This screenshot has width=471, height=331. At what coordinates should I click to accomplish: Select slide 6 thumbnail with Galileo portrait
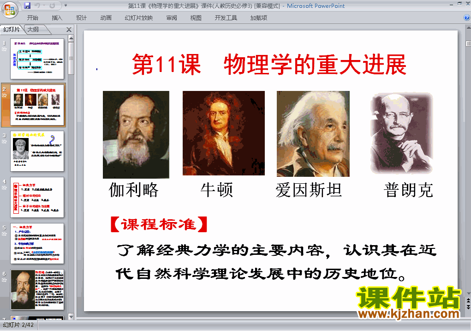[37, 289]
